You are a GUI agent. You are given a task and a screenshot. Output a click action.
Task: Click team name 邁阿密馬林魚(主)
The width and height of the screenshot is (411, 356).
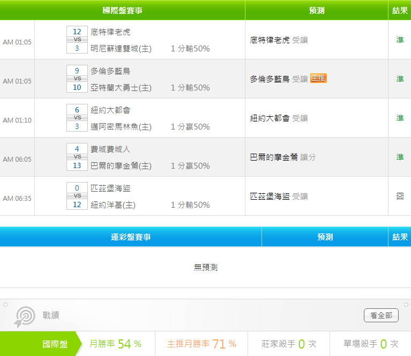click(x=121, y=126)
